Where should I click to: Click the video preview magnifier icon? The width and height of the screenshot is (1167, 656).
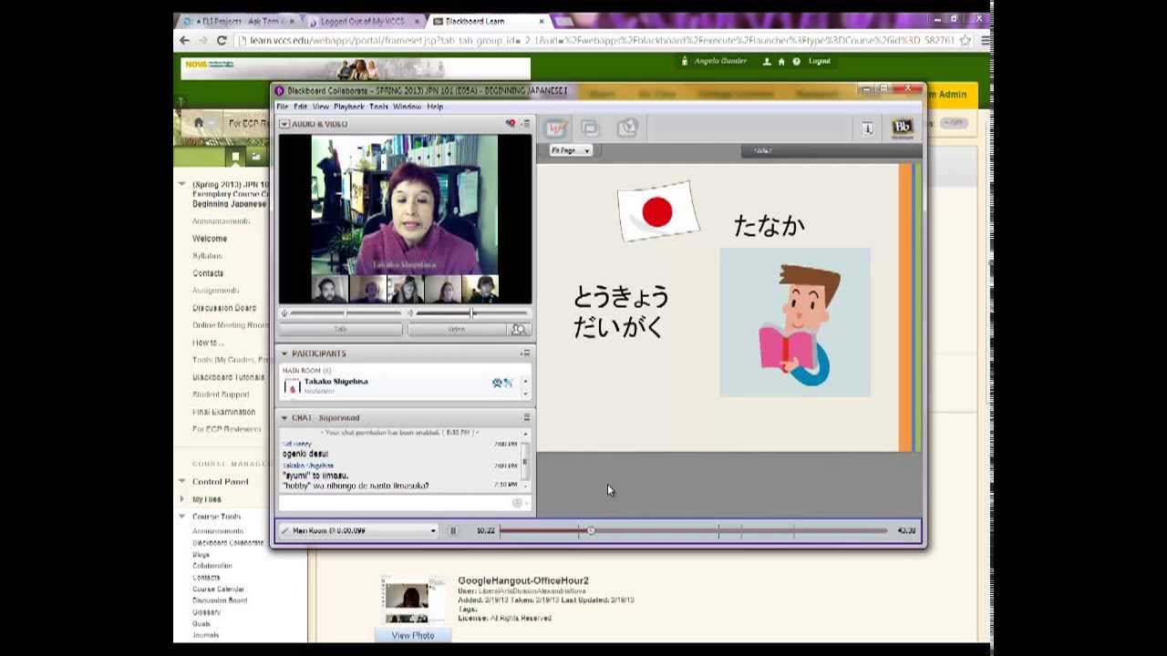[x=519, y=330]
